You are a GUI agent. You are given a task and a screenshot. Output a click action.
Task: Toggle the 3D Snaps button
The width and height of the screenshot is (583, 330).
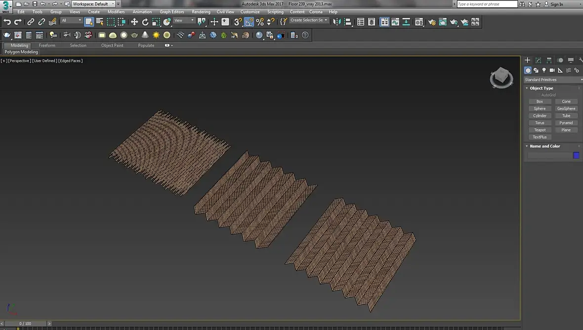[x=238, y=22]
